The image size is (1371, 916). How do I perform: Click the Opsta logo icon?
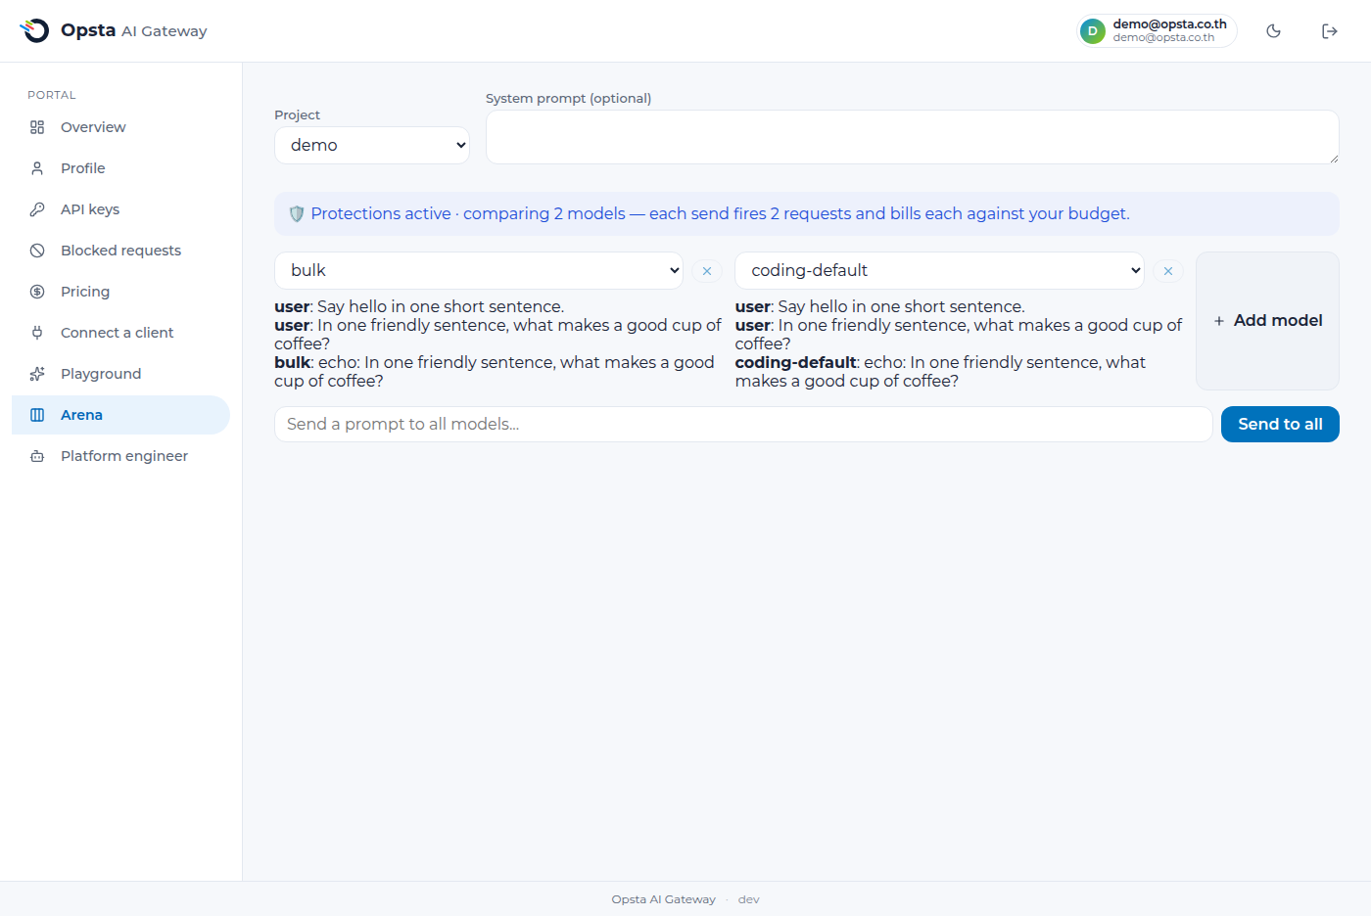pos(34,30)
